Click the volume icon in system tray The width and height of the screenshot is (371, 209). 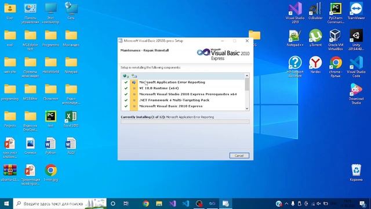coord(319,204)
